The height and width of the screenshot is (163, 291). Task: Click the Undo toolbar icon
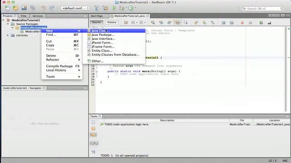coord(44,8)
